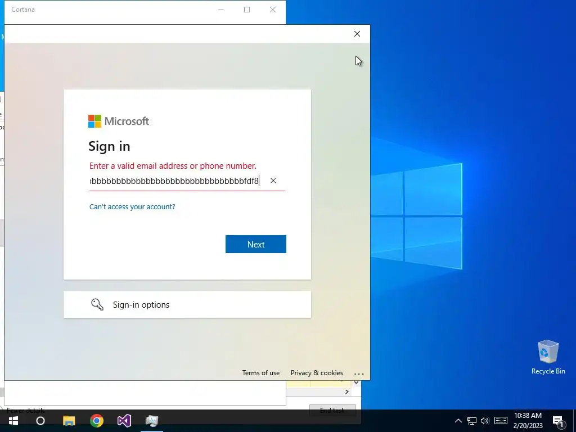Open the clock showing 10:38 AM
The width and height of the screenshot is (576, 432).
(528, 421)
